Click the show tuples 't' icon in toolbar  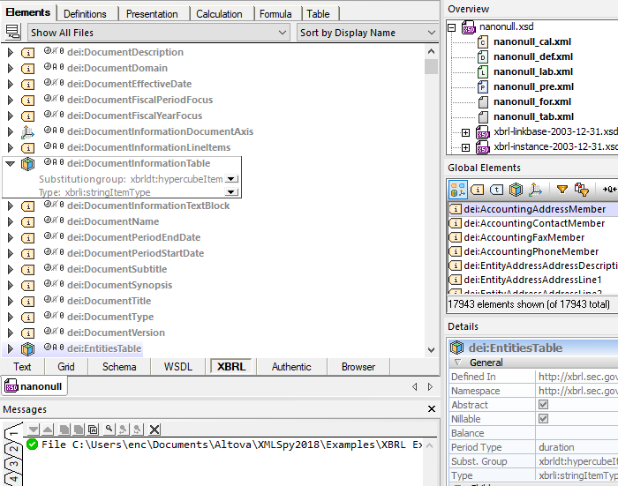pyautogui.click(x=496, y=189)
